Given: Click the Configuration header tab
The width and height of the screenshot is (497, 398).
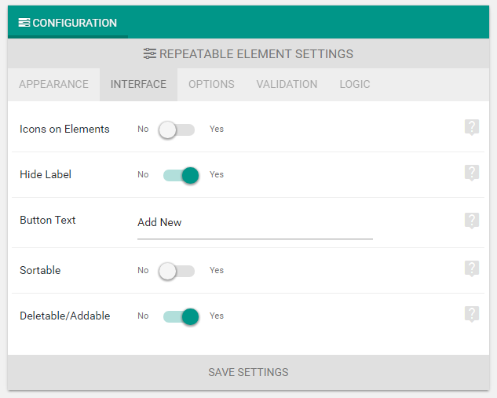Looking at the screenshot, I should coord(68,22).
